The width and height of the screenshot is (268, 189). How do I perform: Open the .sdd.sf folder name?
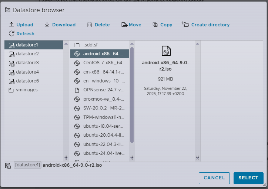[90, 45]
